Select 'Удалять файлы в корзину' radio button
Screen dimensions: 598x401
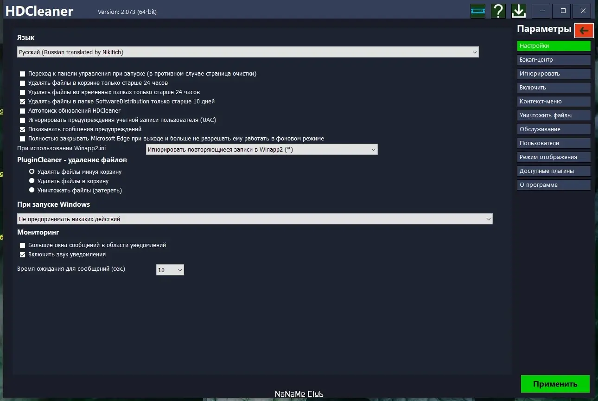coord(32,181)
